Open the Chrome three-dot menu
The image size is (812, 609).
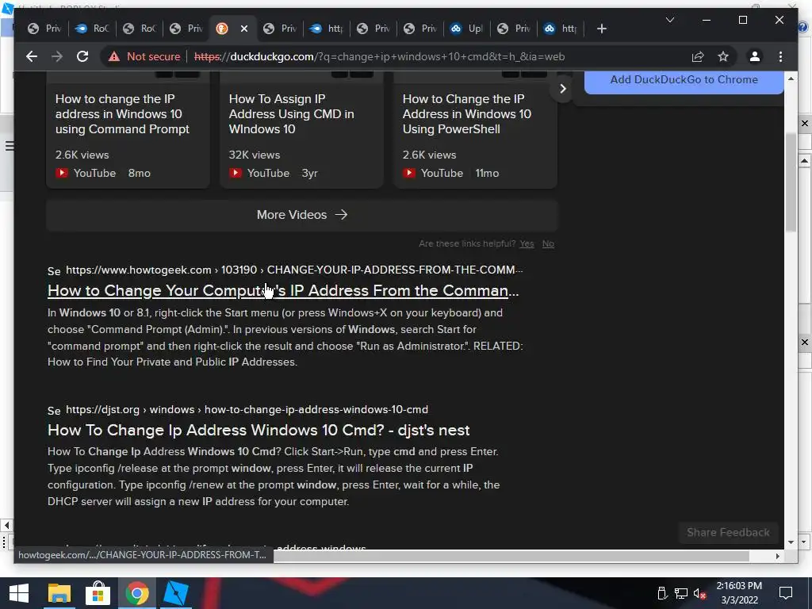click(780, 56)
